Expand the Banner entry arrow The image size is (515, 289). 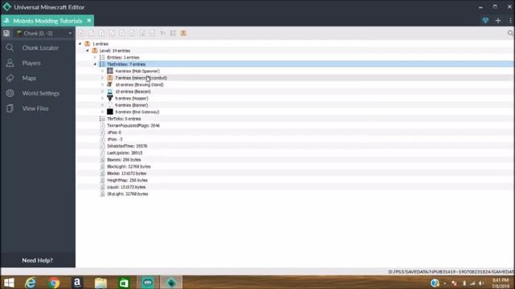102,105
